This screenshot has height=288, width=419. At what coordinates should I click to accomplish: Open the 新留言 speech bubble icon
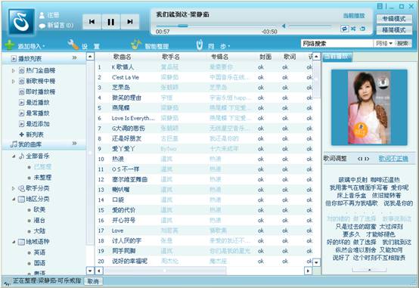(x=42, y=26)
